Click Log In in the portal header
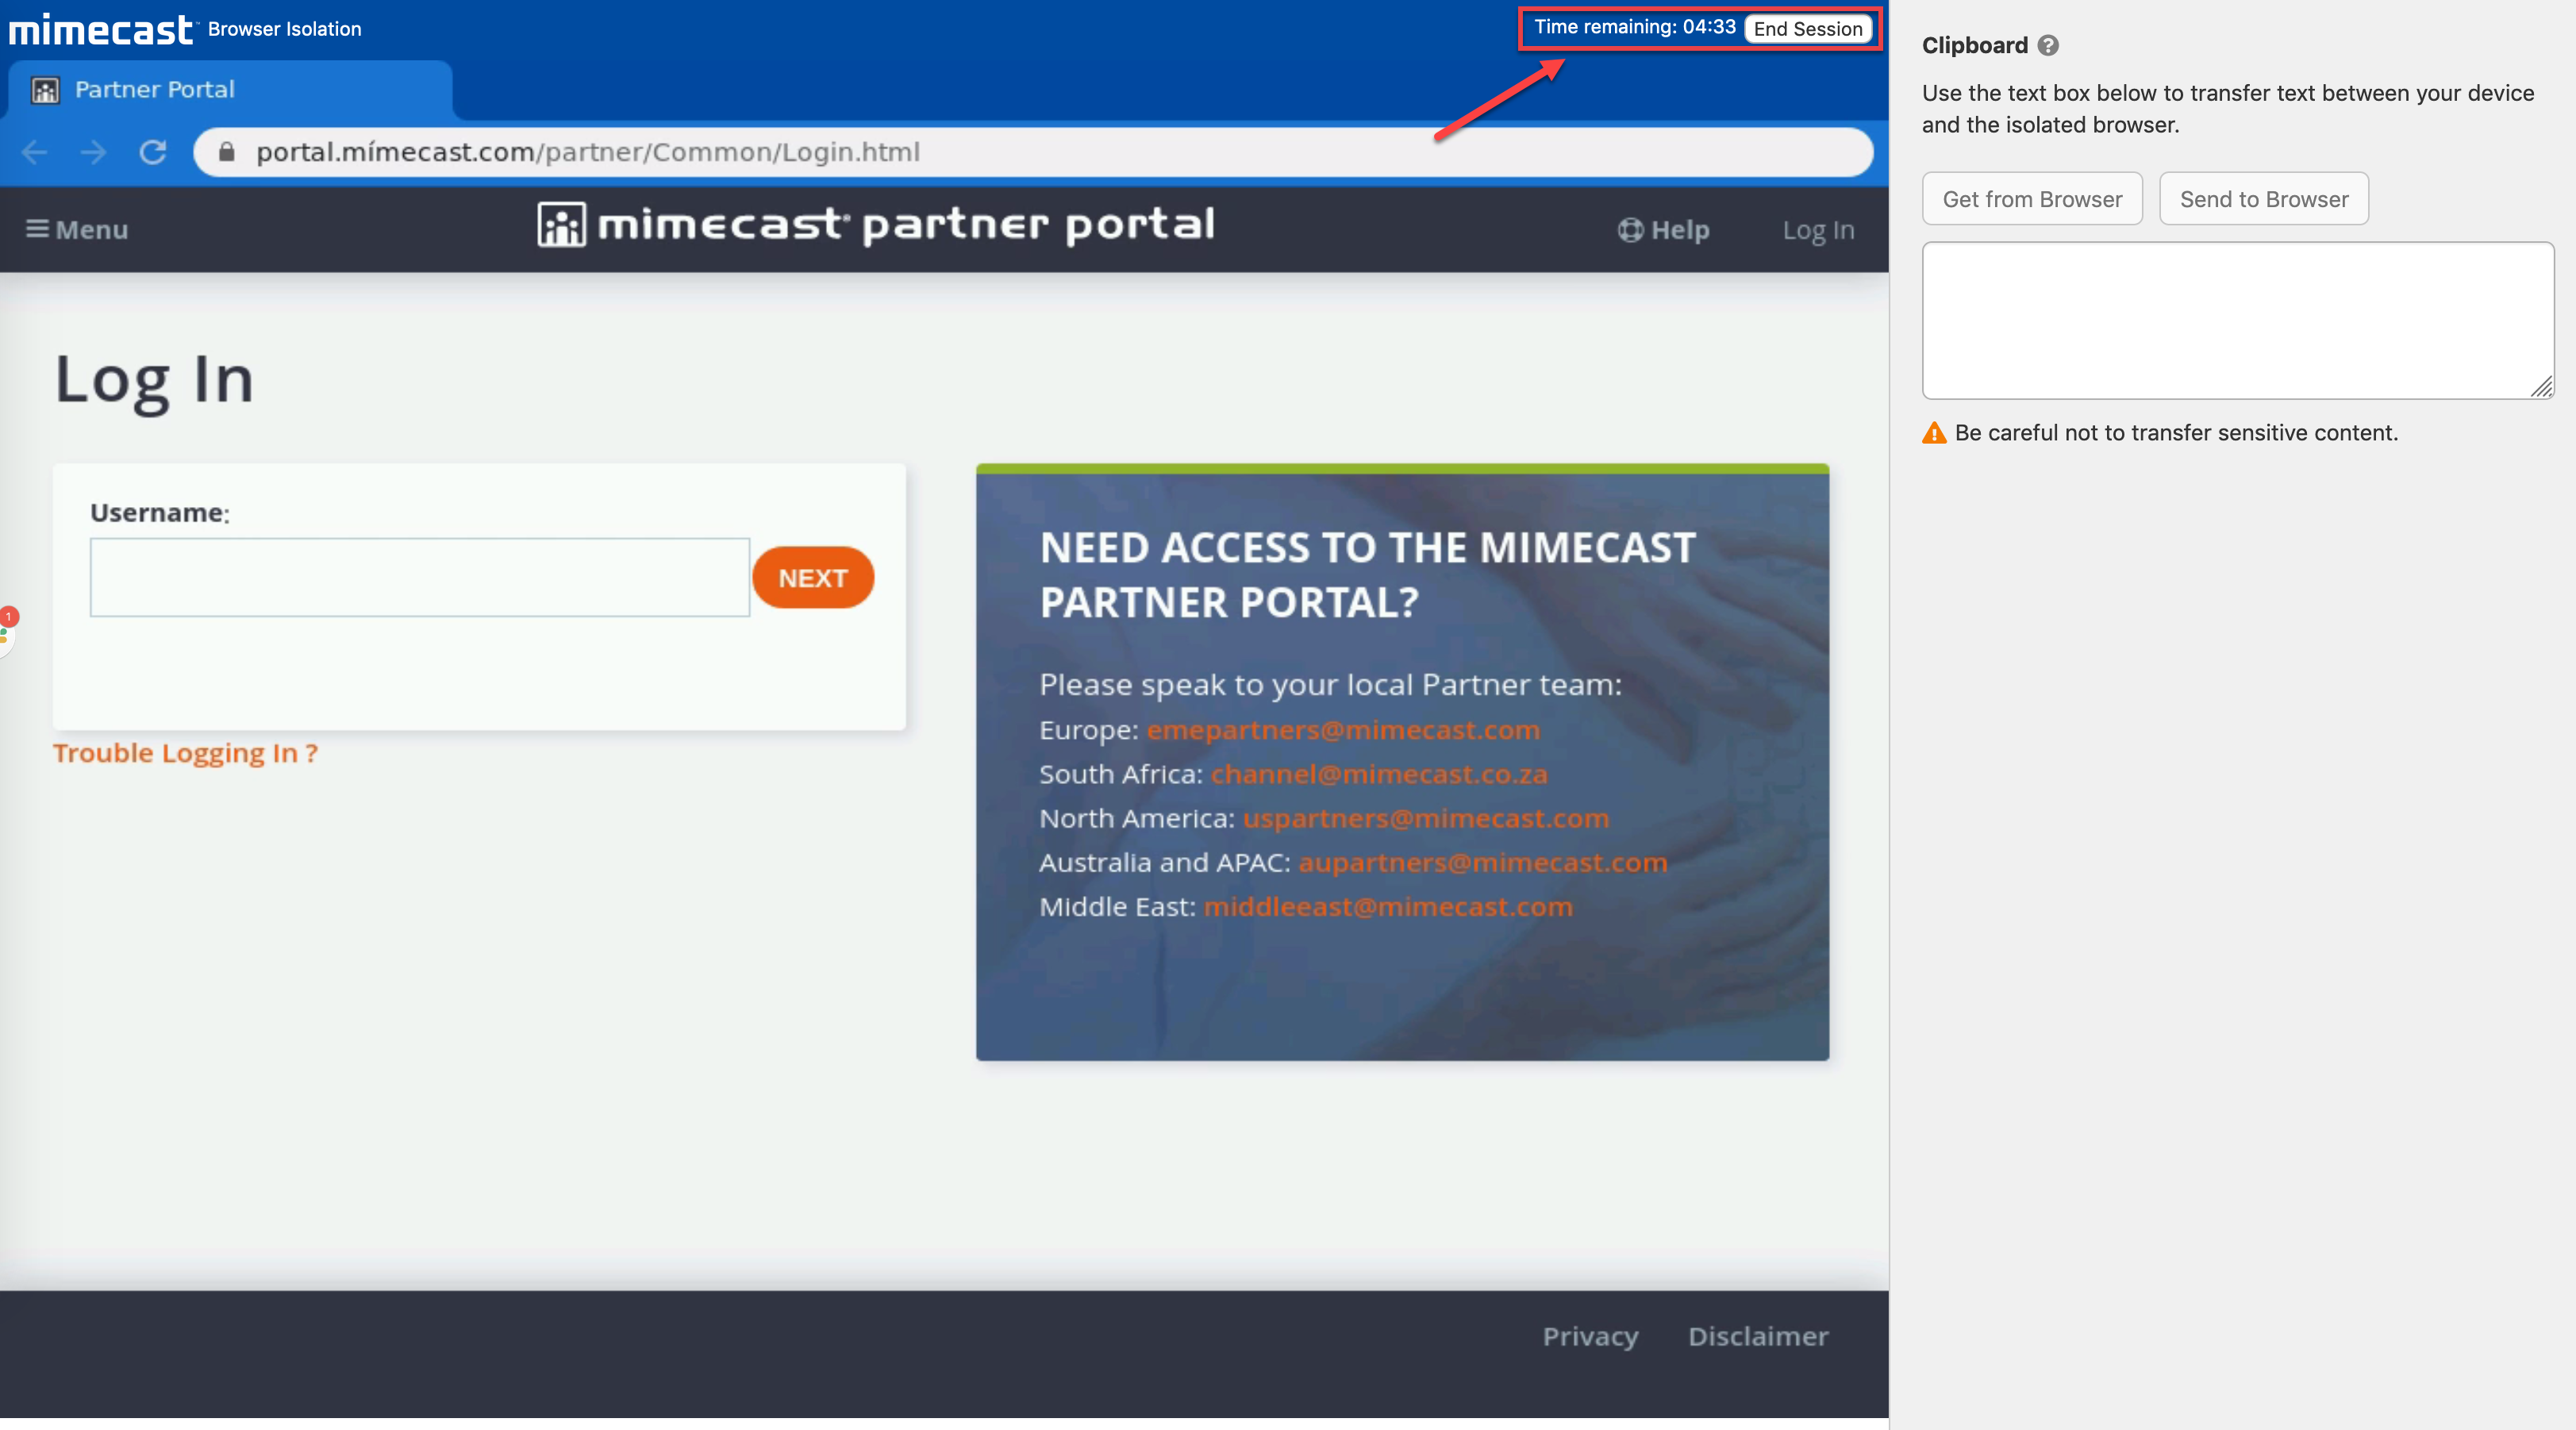The width and height of the screenshot is (2576, 1430). (1818, 230)
